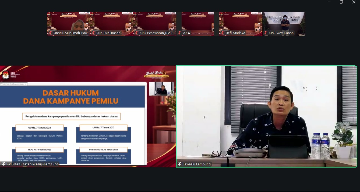Click muted mic icon beside Refi Mariska
Viewport: 360px width, 192px height.
pyautogui.click(x=222, y=33)
